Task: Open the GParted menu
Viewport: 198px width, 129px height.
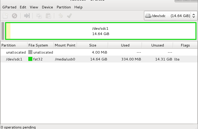Action: click(9, 7)
